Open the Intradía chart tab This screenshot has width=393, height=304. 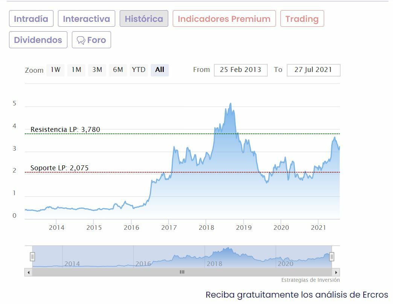31,18
